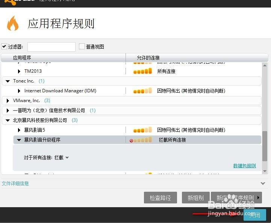Click blocked icon on 暴风影音升级程序 row
Image resolution: width=271 pixels, height=223 pixels.
[x=131, y=141]
